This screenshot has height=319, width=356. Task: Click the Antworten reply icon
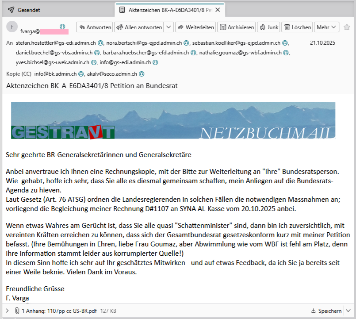tap(82, 27)
